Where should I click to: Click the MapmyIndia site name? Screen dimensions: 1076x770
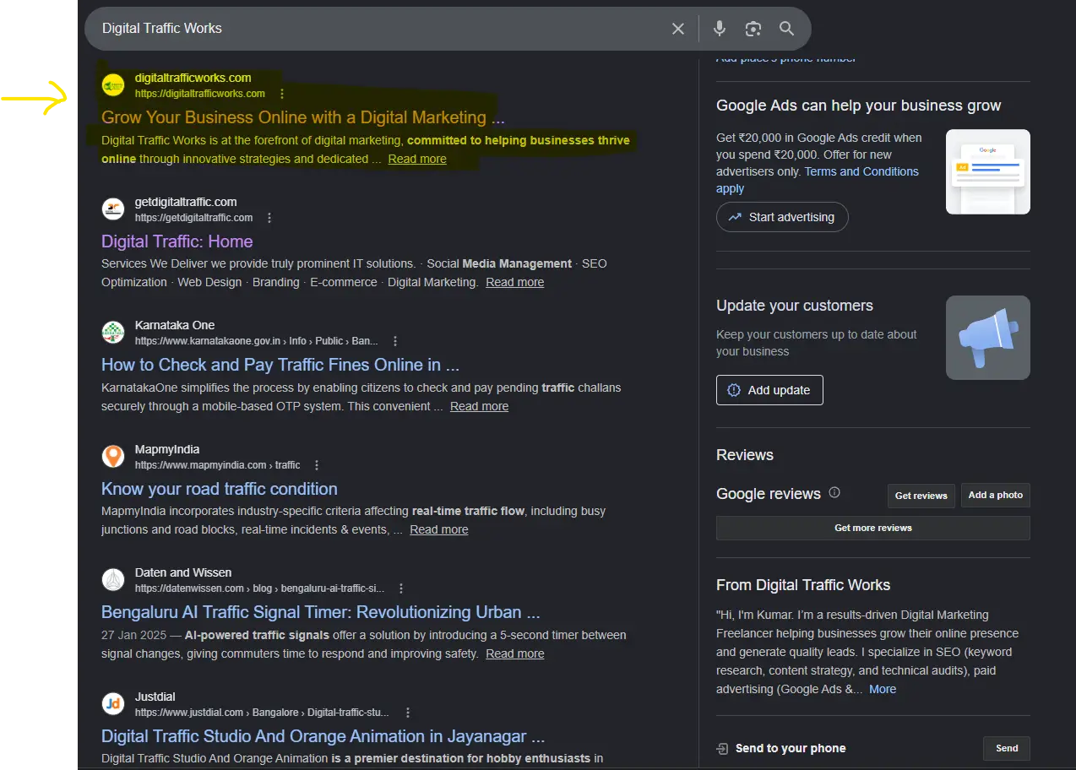[x=167, y=449]
